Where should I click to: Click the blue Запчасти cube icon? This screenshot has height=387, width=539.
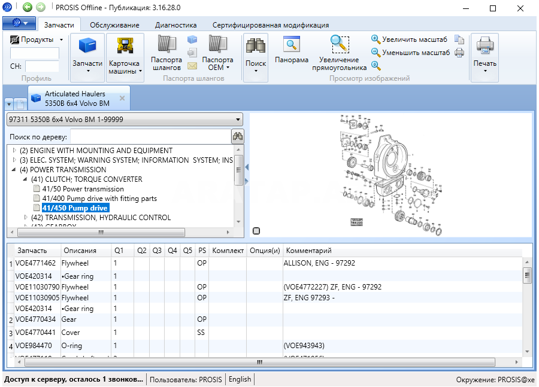pos(87,45)
